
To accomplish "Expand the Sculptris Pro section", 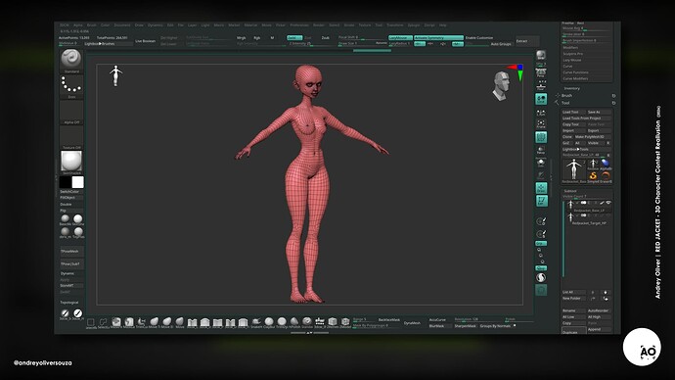I will [x=573, y=54].
